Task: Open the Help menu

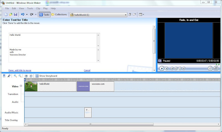Action: point(53,9)
